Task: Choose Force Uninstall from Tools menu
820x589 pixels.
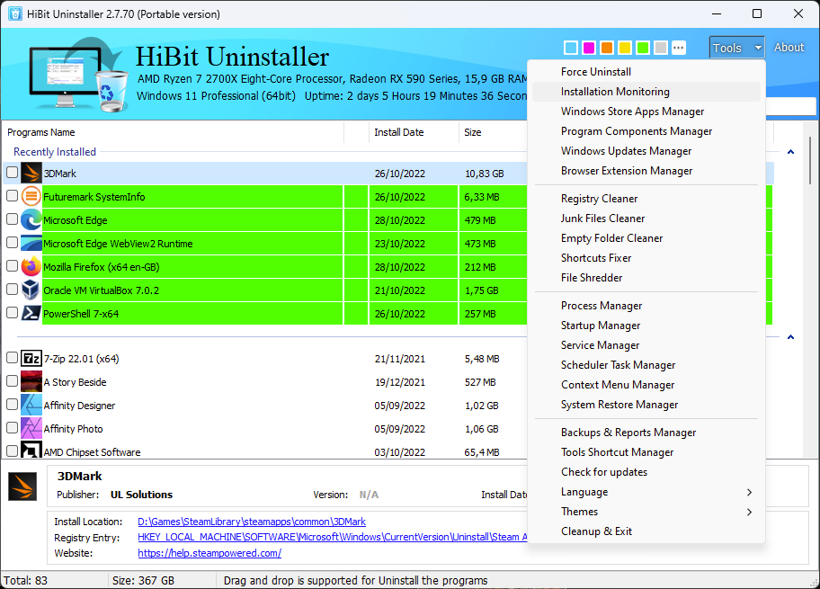Action: pyautogui.click(x=646, y=72)
